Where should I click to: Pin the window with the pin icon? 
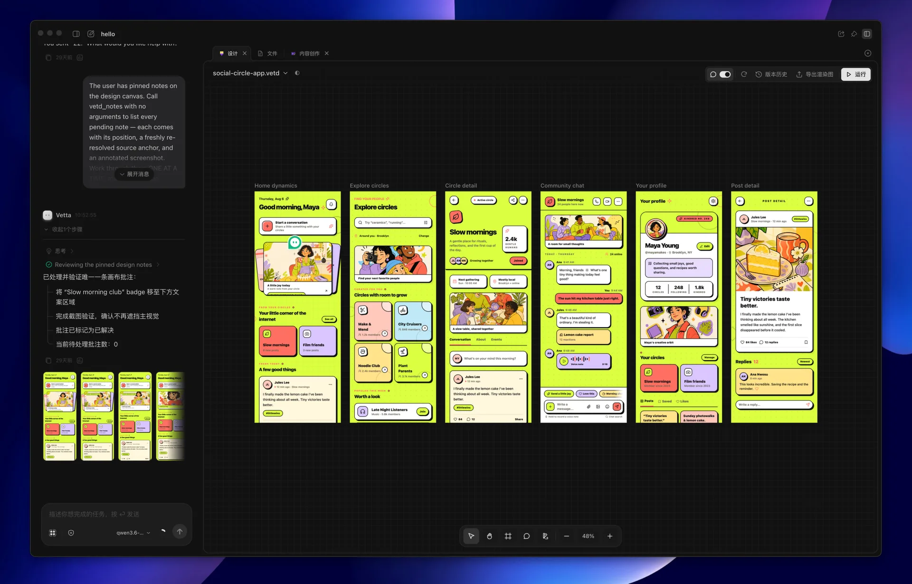(x=854, y=34)
